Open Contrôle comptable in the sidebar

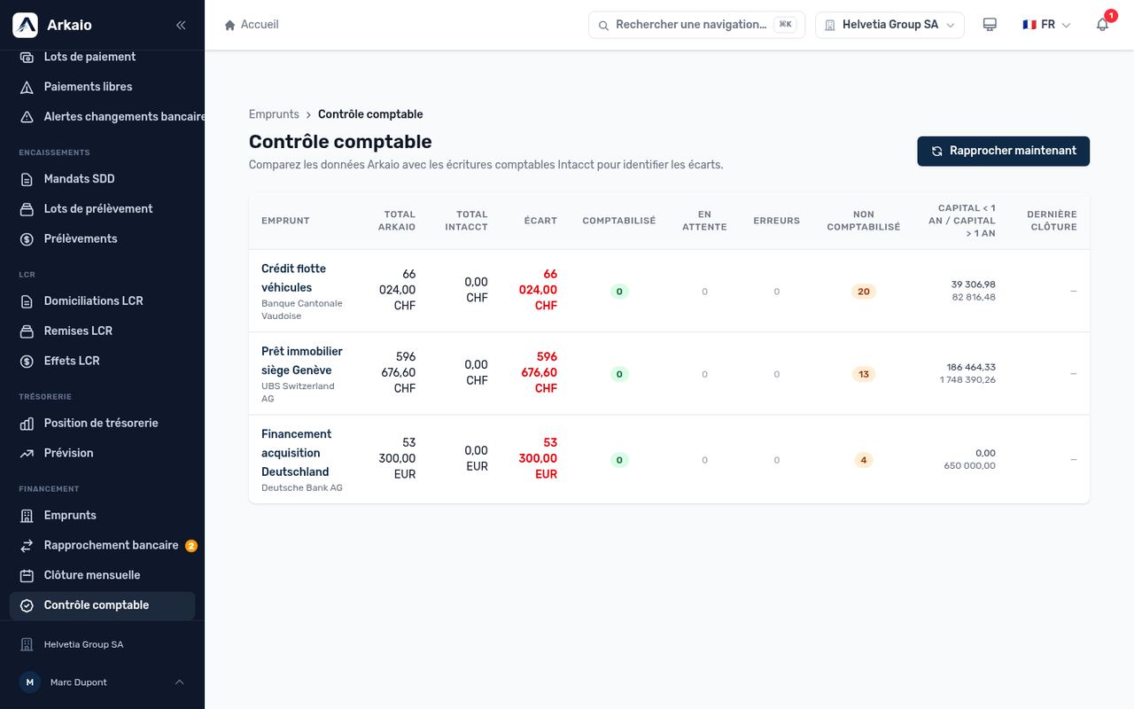(102, 605)
